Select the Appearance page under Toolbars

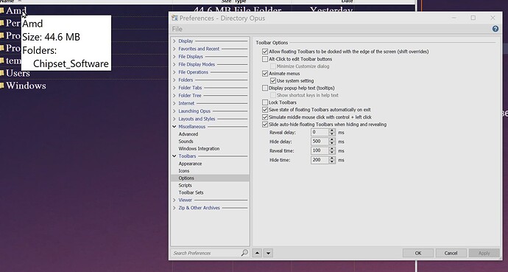[x=190, y=164]
